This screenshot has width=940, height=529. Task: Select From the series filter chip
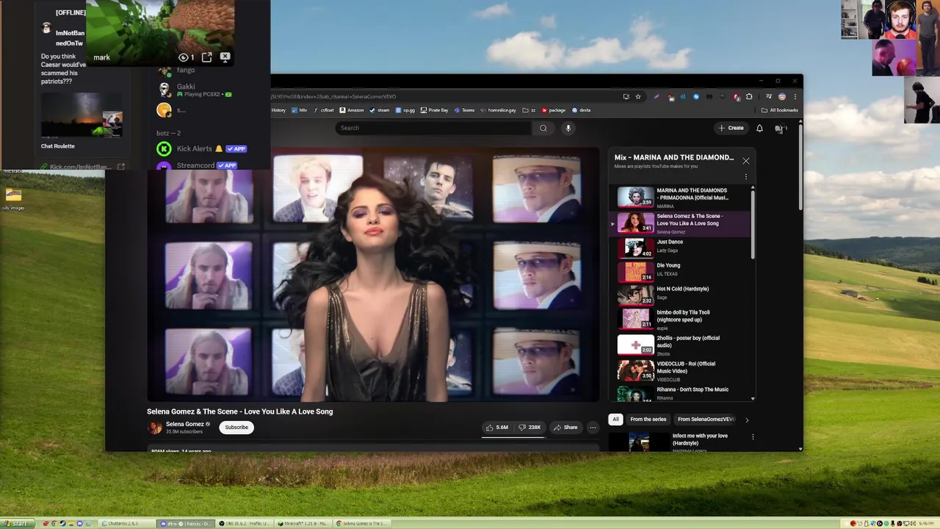click(x=648, y=420)
